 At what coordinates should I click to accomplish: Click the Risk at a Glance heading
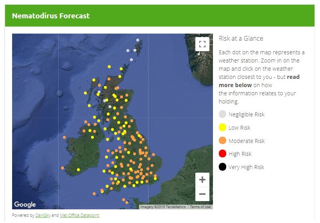point(241,38)
